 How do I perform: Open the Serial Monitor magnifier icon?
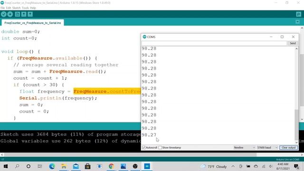tap(299, 14)
